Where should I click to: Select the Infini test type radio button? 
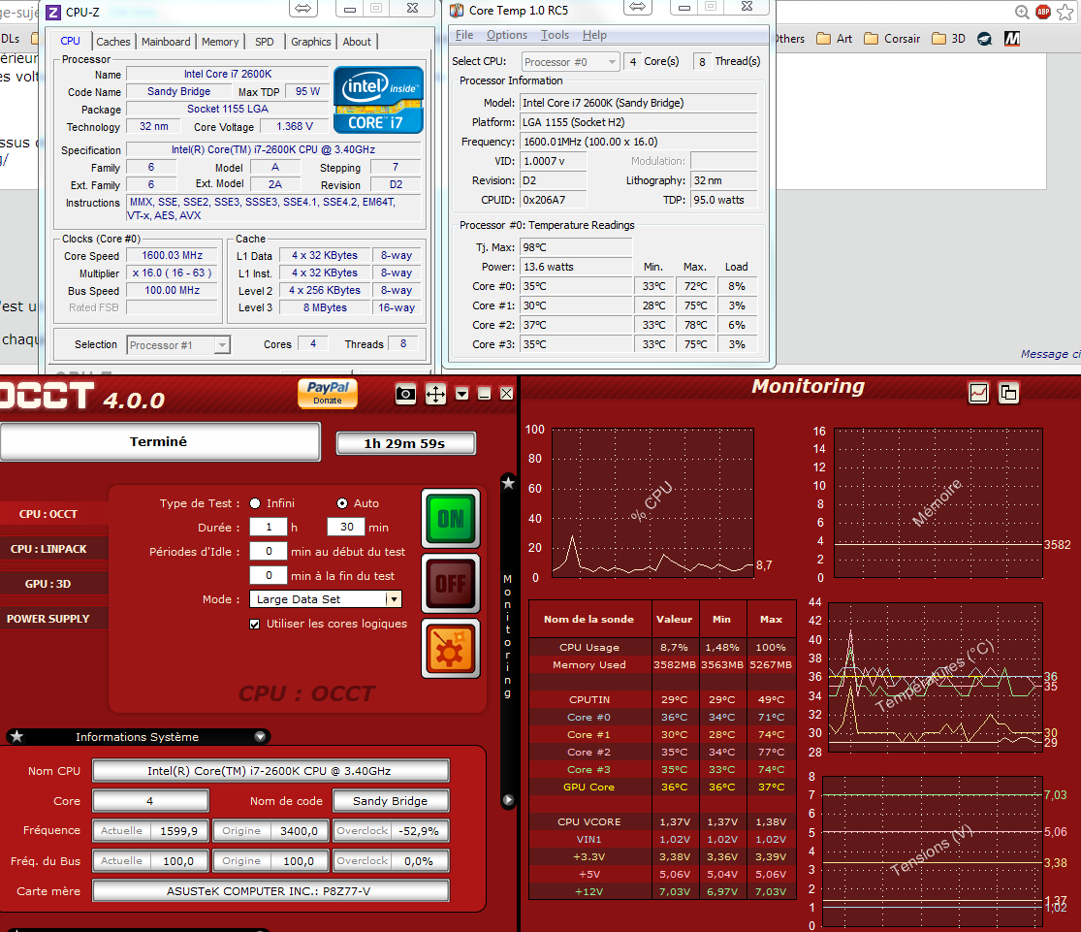[255, 503]
